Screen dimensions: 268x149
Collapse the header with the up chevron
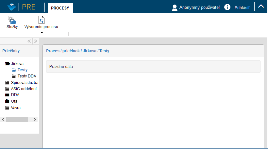(261, 7)
